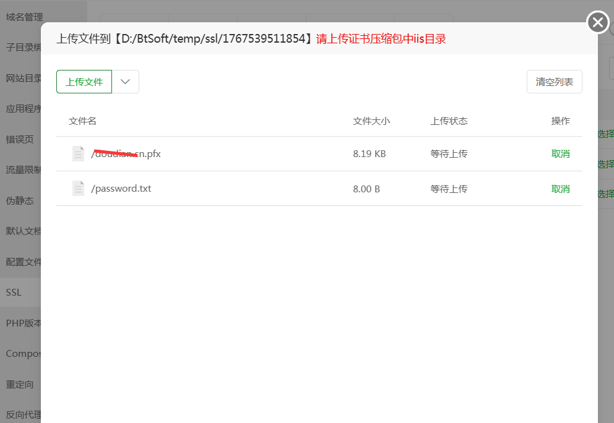Screen dimensions: 614x423
Task: Cancel the upload of doudian.cn.pfx
Action: coord(560,153)
